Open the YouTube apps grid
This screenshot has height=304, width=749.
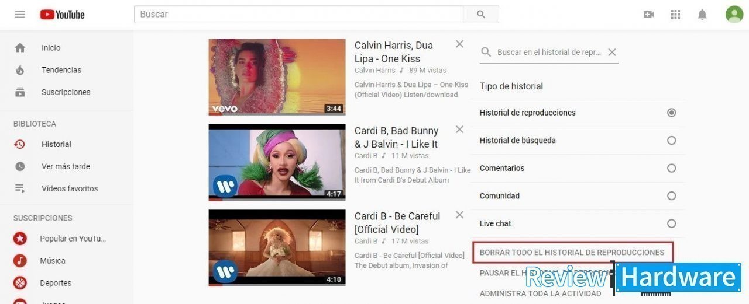[675, 15]
